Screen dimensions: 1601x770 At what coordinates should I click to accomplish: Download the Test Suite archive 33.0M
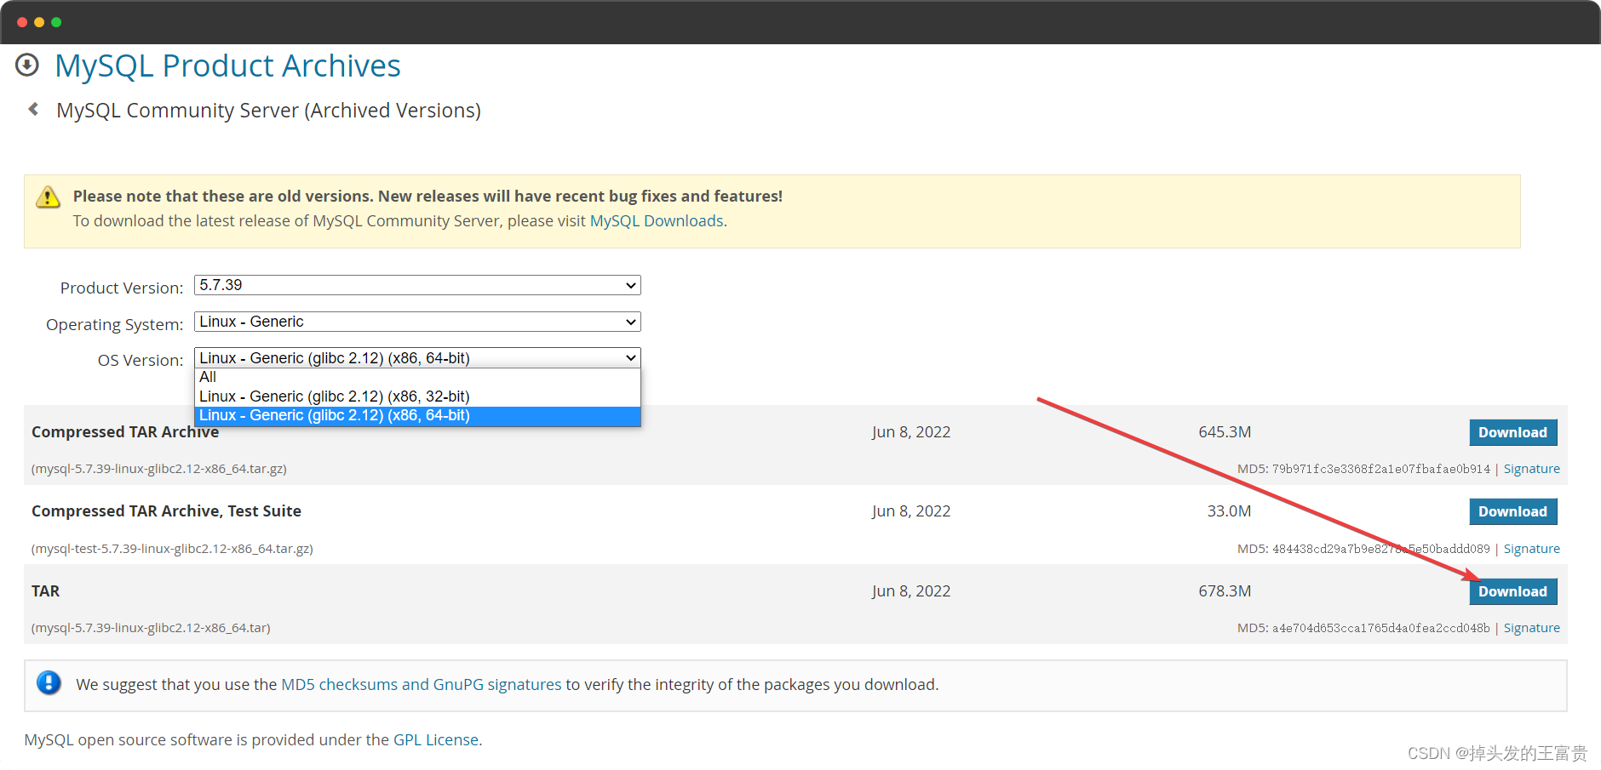pos(1513,511)
